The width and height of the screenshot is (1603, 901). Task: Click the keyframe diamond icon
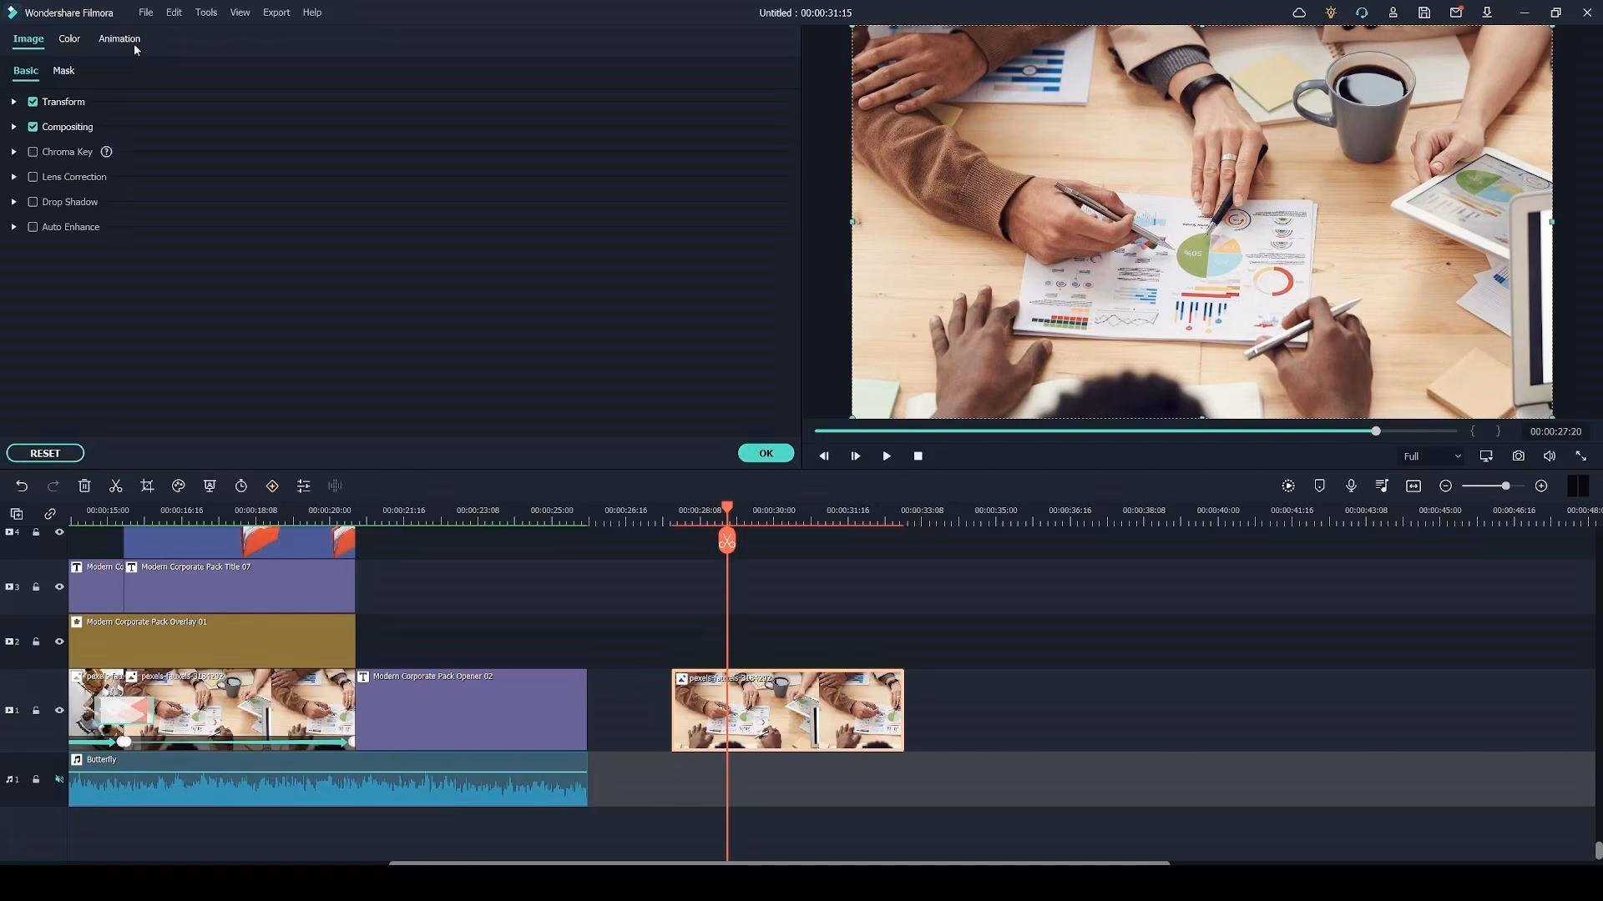(272, 486)
